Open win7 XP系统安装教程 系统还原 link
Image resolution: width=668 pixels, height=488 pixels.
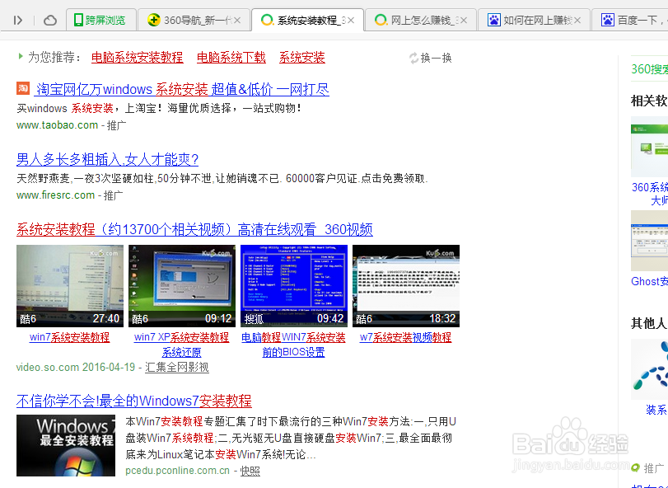click(181, 345)
